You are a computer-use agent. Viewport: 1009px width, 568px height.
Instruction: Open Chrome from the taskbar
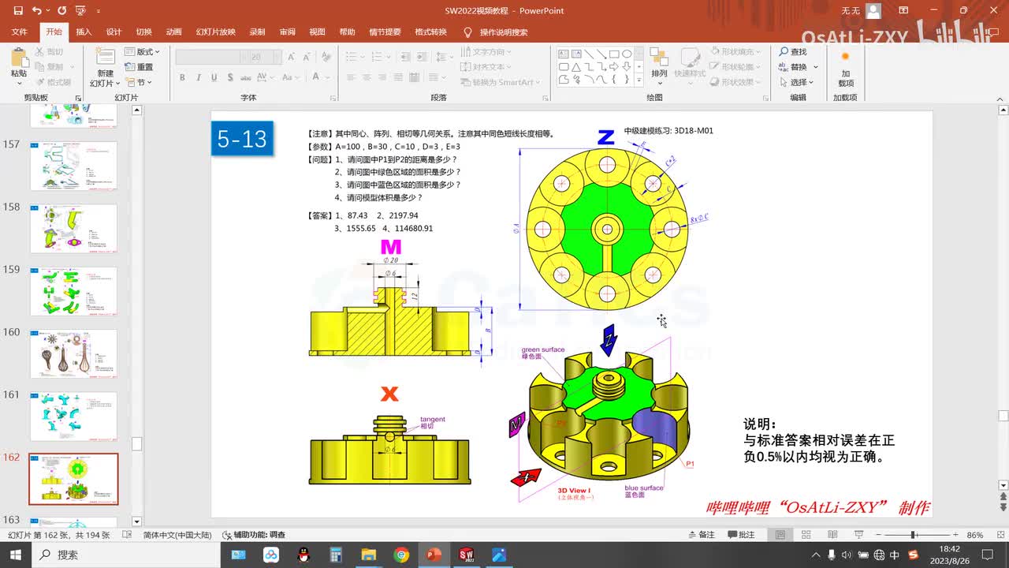401,555
